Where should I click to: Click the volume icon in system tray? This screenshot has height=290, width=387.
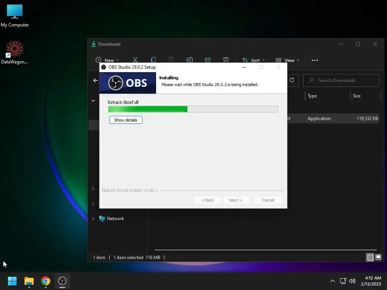[x=352, y=281]
